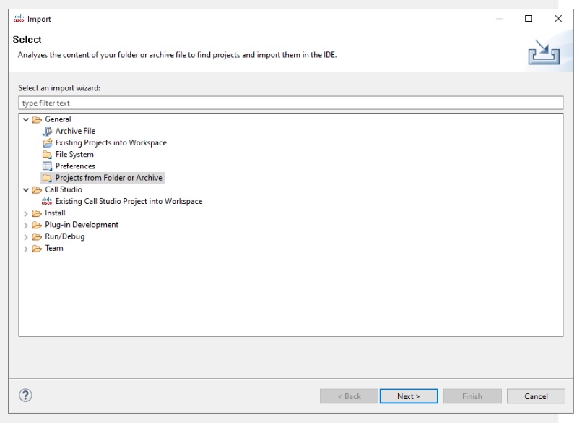Image resolution: width=585 pixels, height=423 pixels.
Task: Click the Archive File icon
Action: click(48, 131)
